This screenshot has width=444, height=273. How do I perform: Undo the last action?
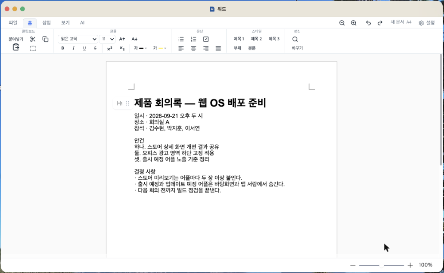click(368, 23)
